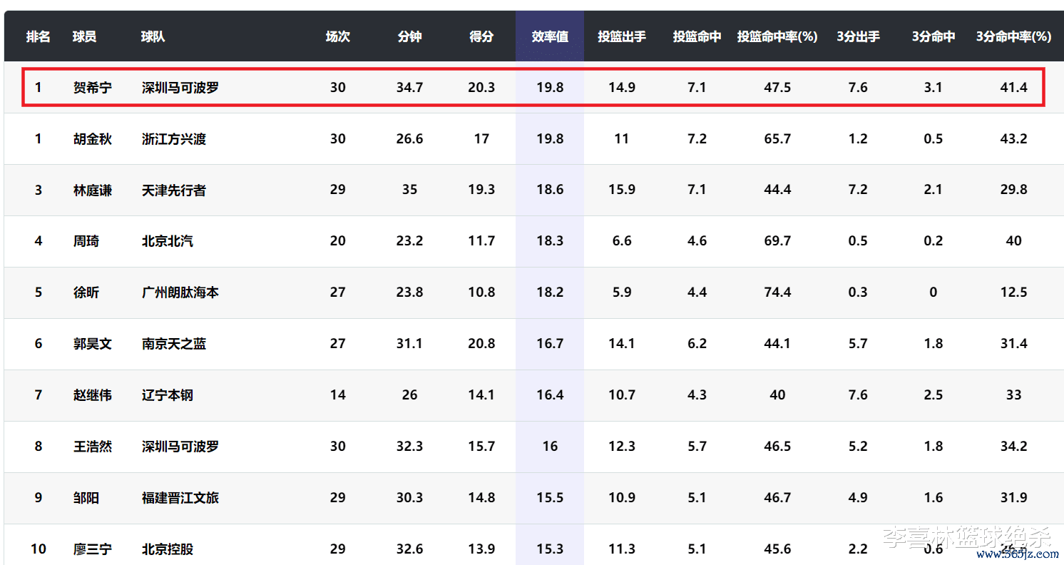The image size is (1064, 565).
Task: Select player 周琦 in the table
Action: tap(86, 241)
